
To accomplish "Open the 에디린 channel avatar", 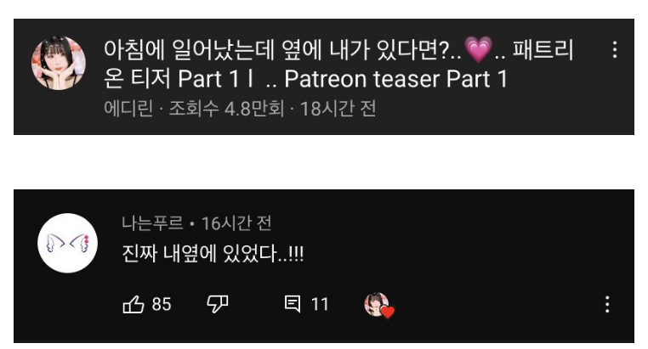I will coord(59,63).
